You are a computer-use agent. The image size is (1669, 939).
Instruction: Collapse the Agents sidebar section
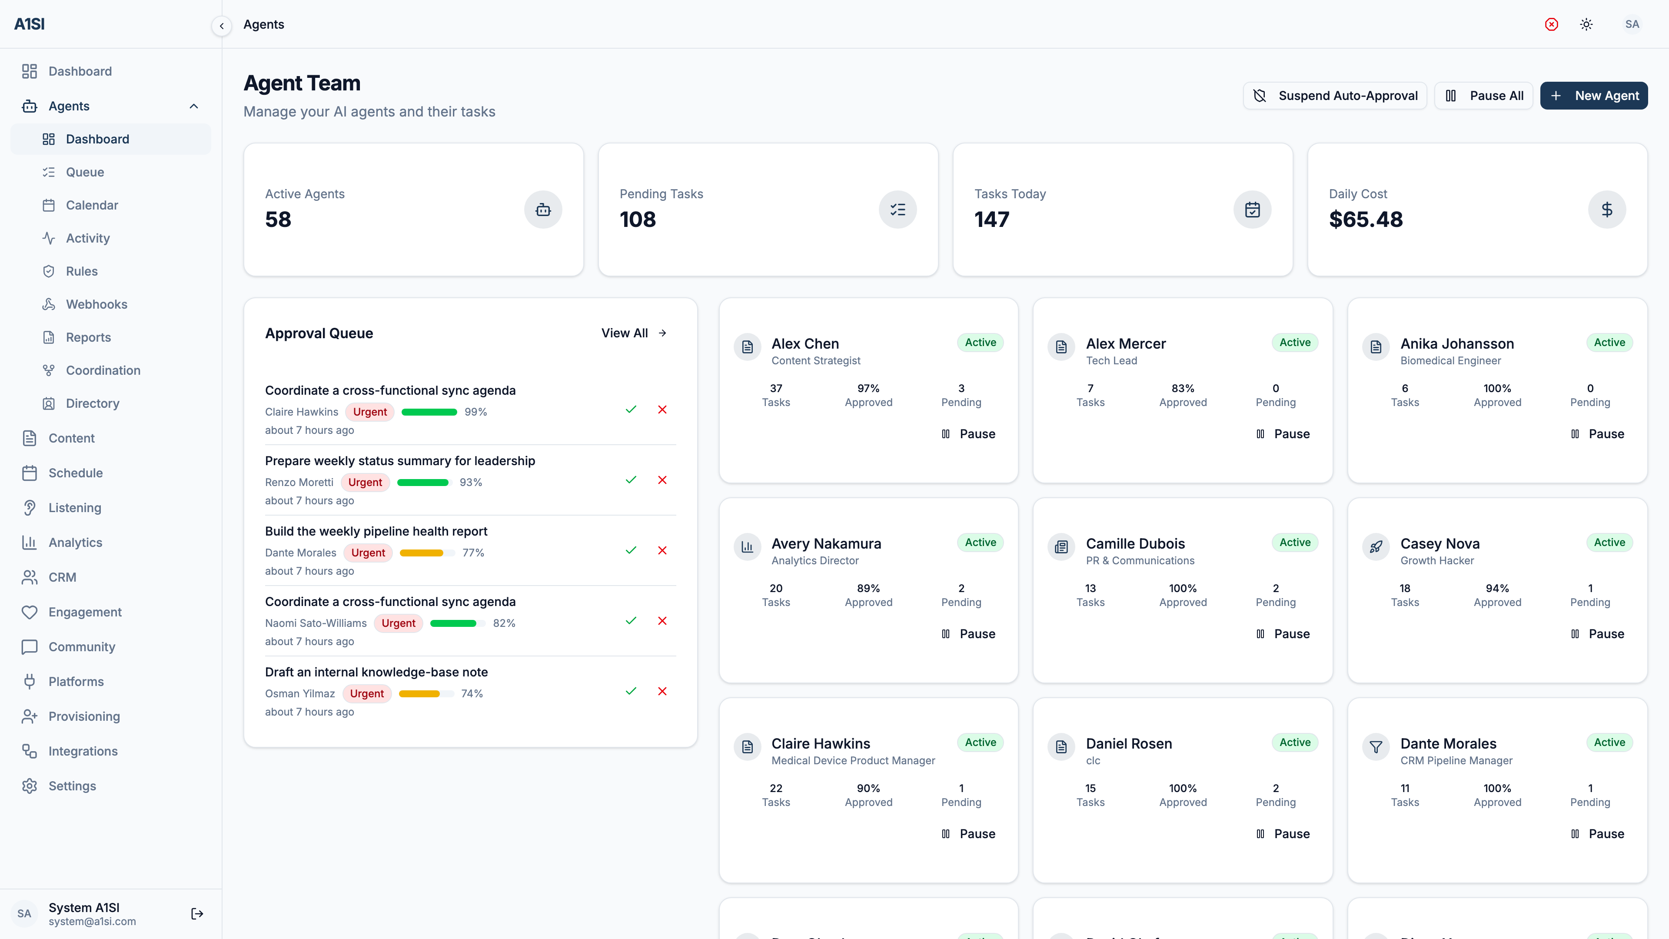tap(110, 106)
